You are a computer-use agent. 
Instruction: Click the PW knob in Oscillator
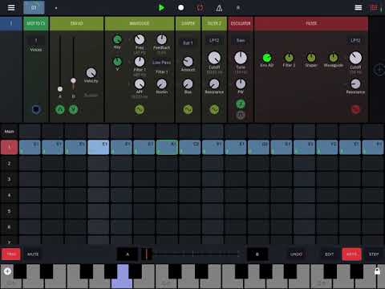click(241, 84)
